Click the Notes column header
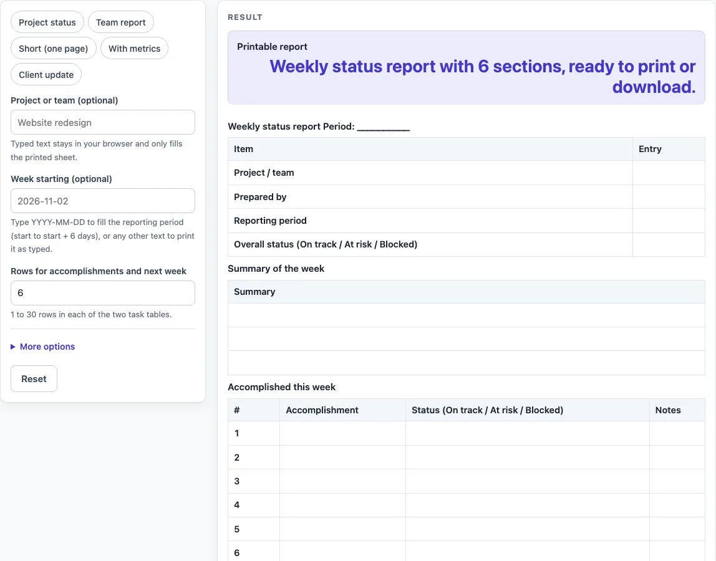 (x=677, y=410)
